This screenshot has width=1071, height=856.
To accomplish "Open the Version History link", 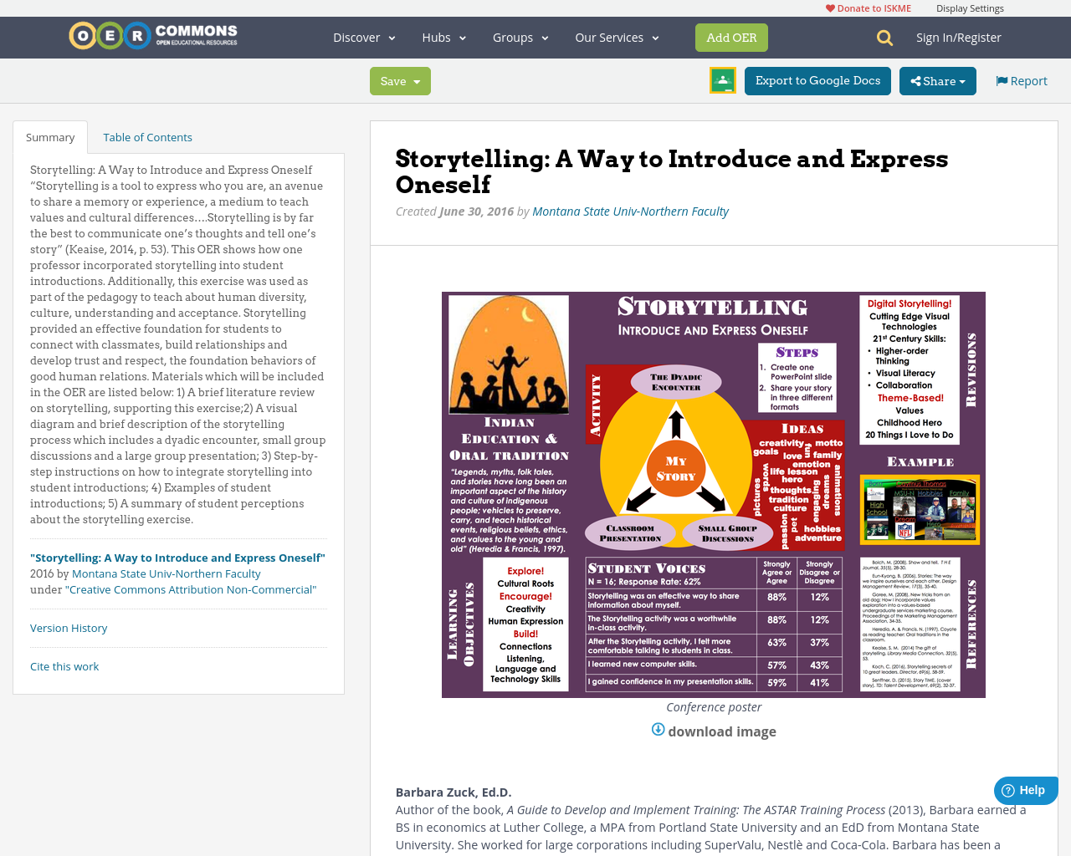I will tap(69, 627).
